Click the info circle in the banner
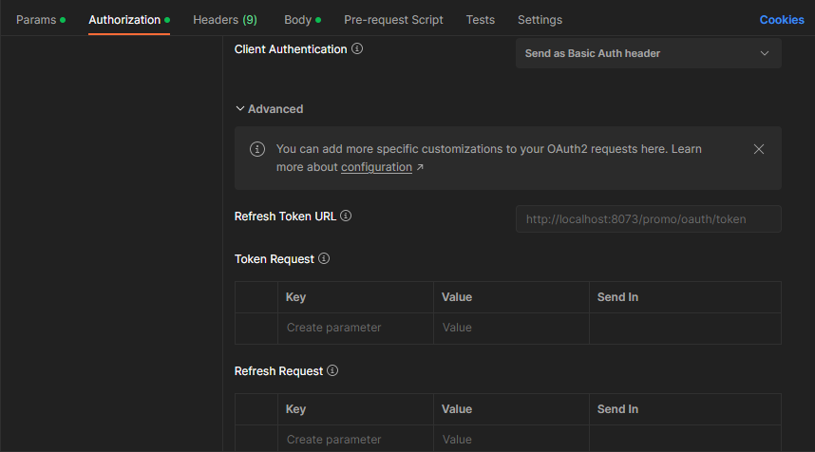The height and width of the screenshot is (452, 815). [x=256, y=149]
